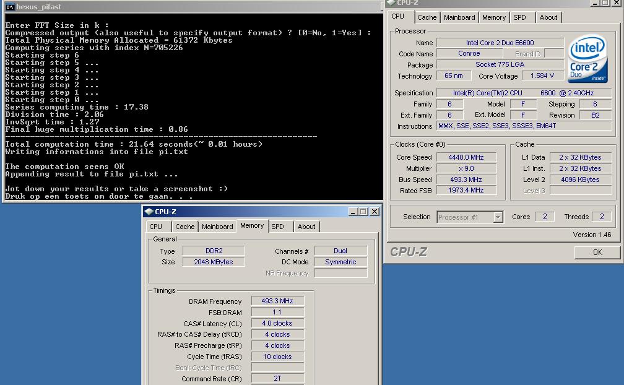Click the Total computation time line in console
624x385 pixels.
[134, 144]
